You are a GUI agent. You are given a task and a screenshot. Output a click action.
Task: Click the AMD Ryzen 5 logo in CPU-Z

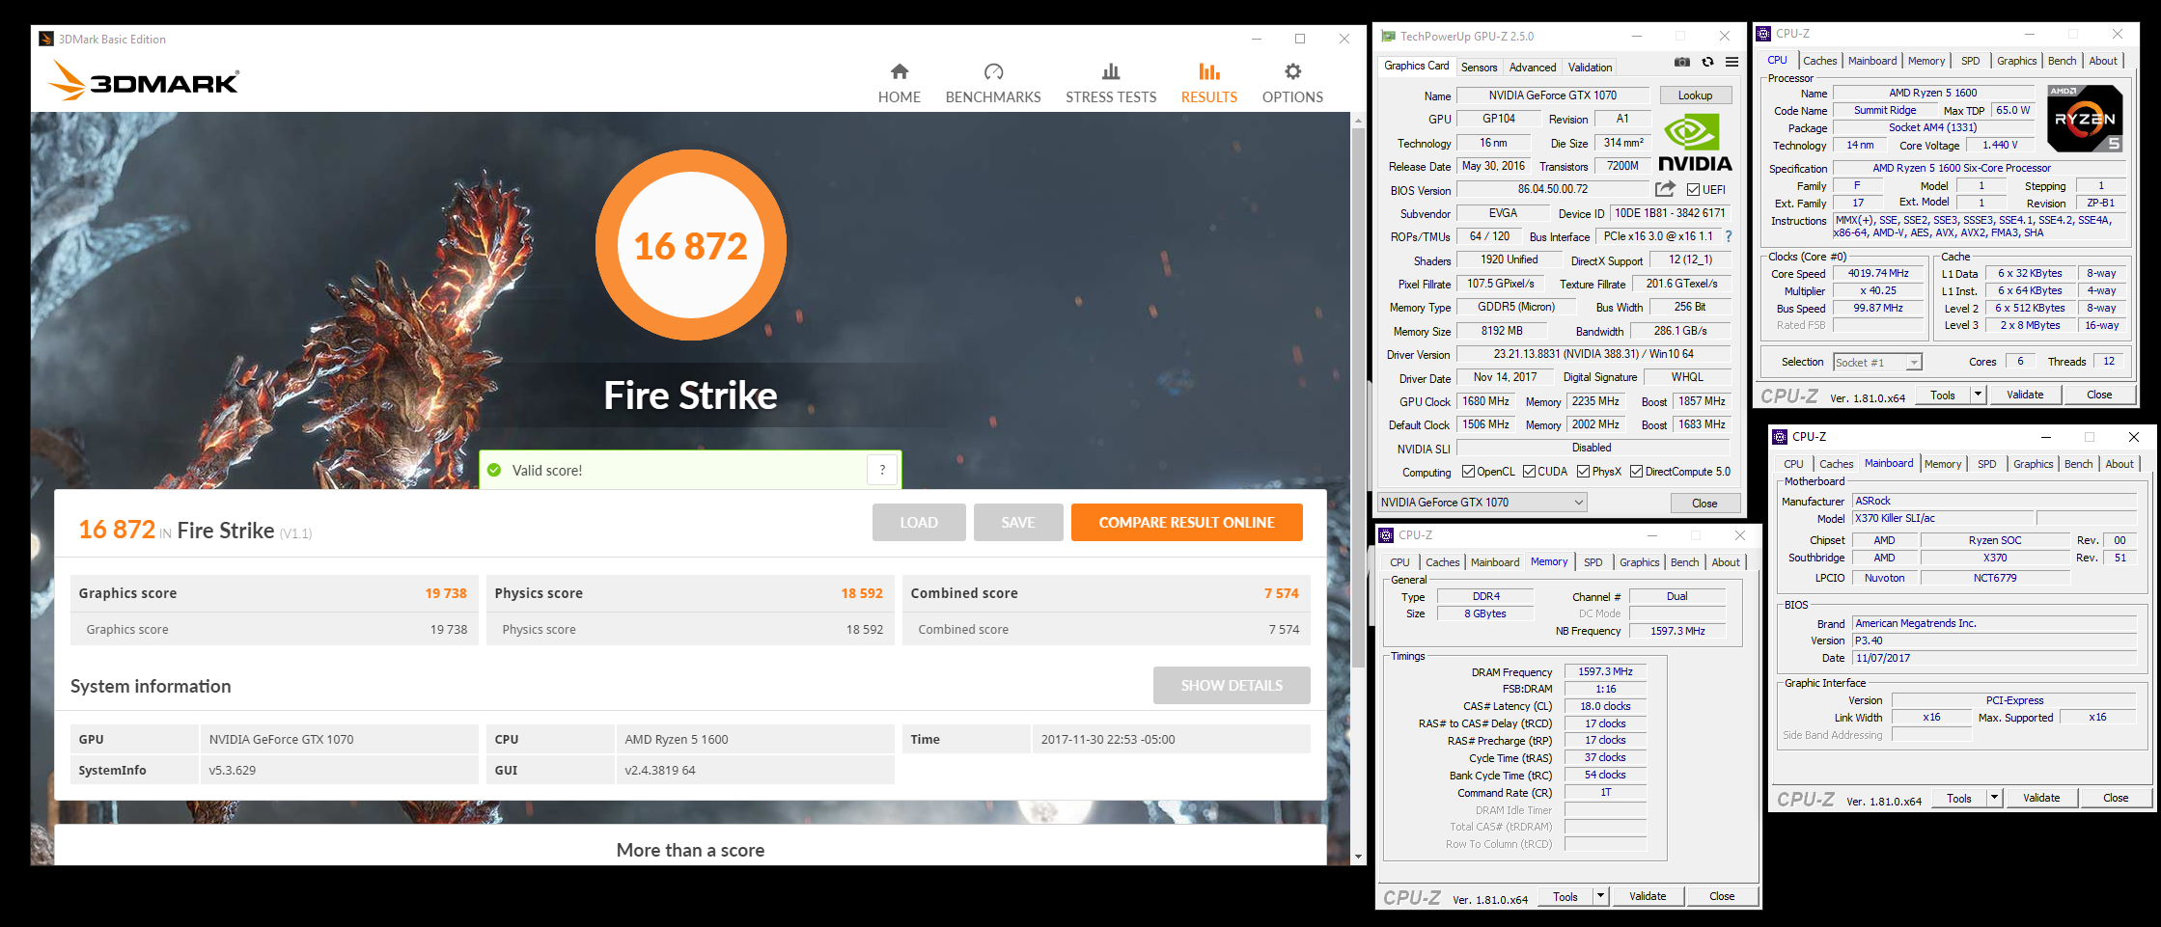pos(2084,119)
